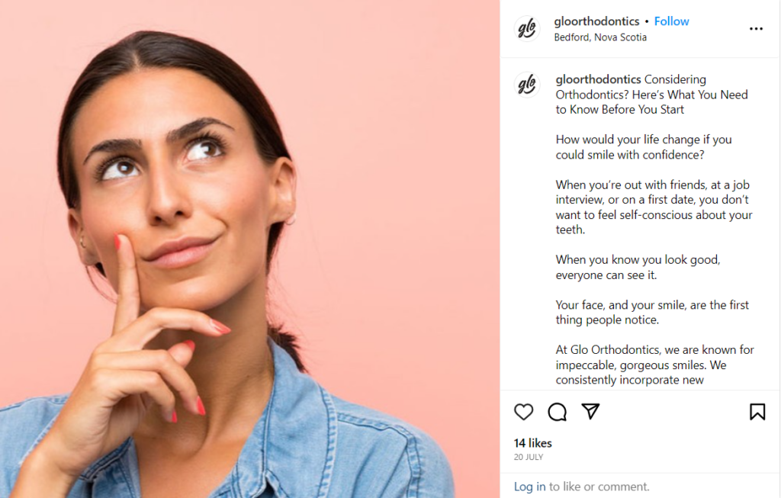Click the caption headline Considering Orthodontics
Screen dimensions: 781x498
click(651, 95)
